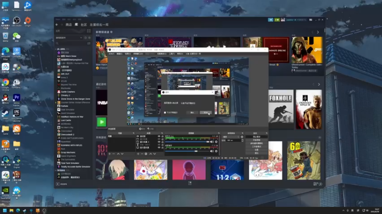Show next news items in Steam

click(318, 32)
